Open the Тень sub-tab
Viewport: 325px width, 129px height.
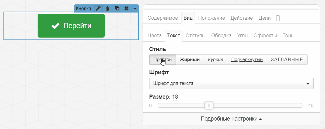(x=288, y=36)
